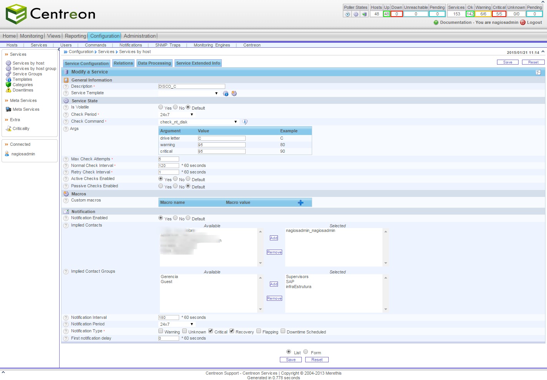Check the Downtime Scheduled checkbox
The height and width of the screenshot is (380, 547).
(283, 331)
